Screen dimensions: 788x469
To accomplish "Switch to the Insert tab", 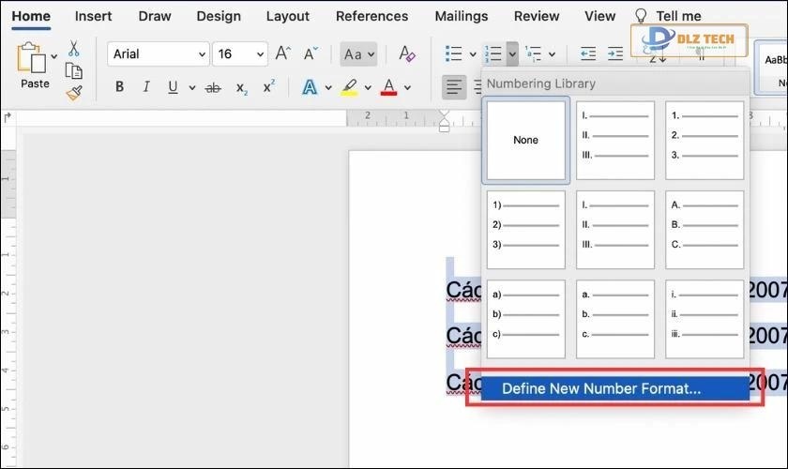I will click(93, 16).
